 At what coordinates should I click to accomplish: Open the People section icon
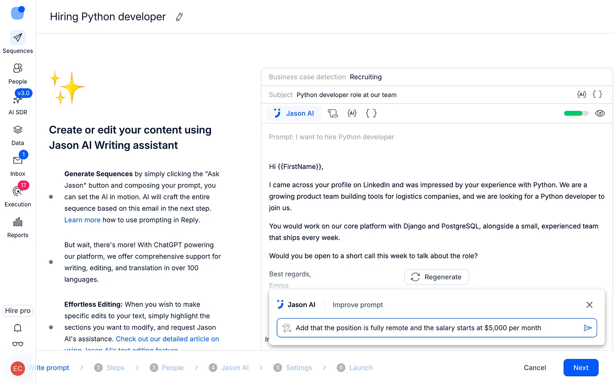[18, 68]
